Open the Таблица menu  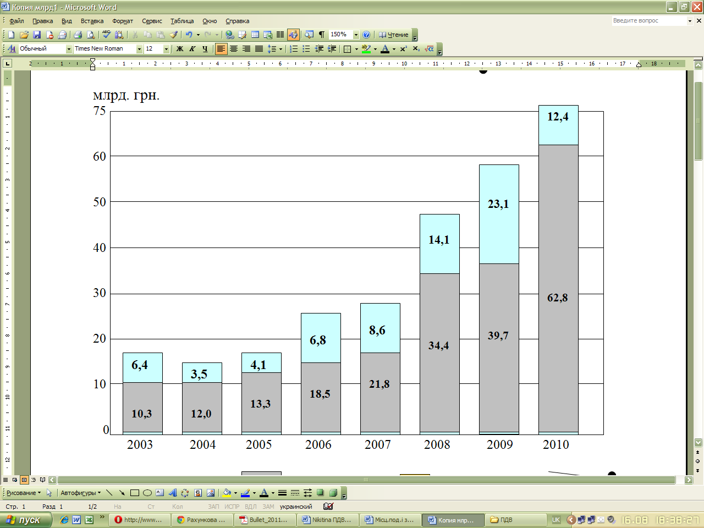click(x=182, y=21)
